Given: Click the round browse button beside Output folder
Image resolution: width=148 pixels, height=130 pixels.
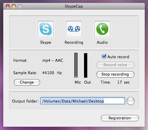Looking at the screenshot, I should [131, 101].
